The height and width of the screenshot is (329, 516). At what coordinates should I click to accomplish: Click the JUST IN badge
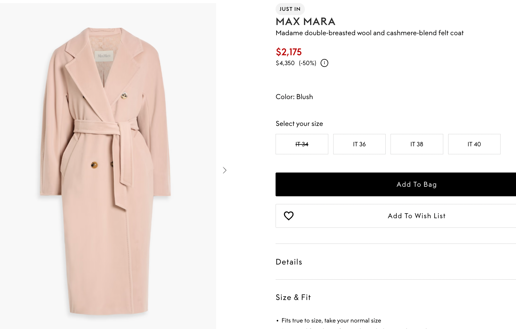coord(290,9)
